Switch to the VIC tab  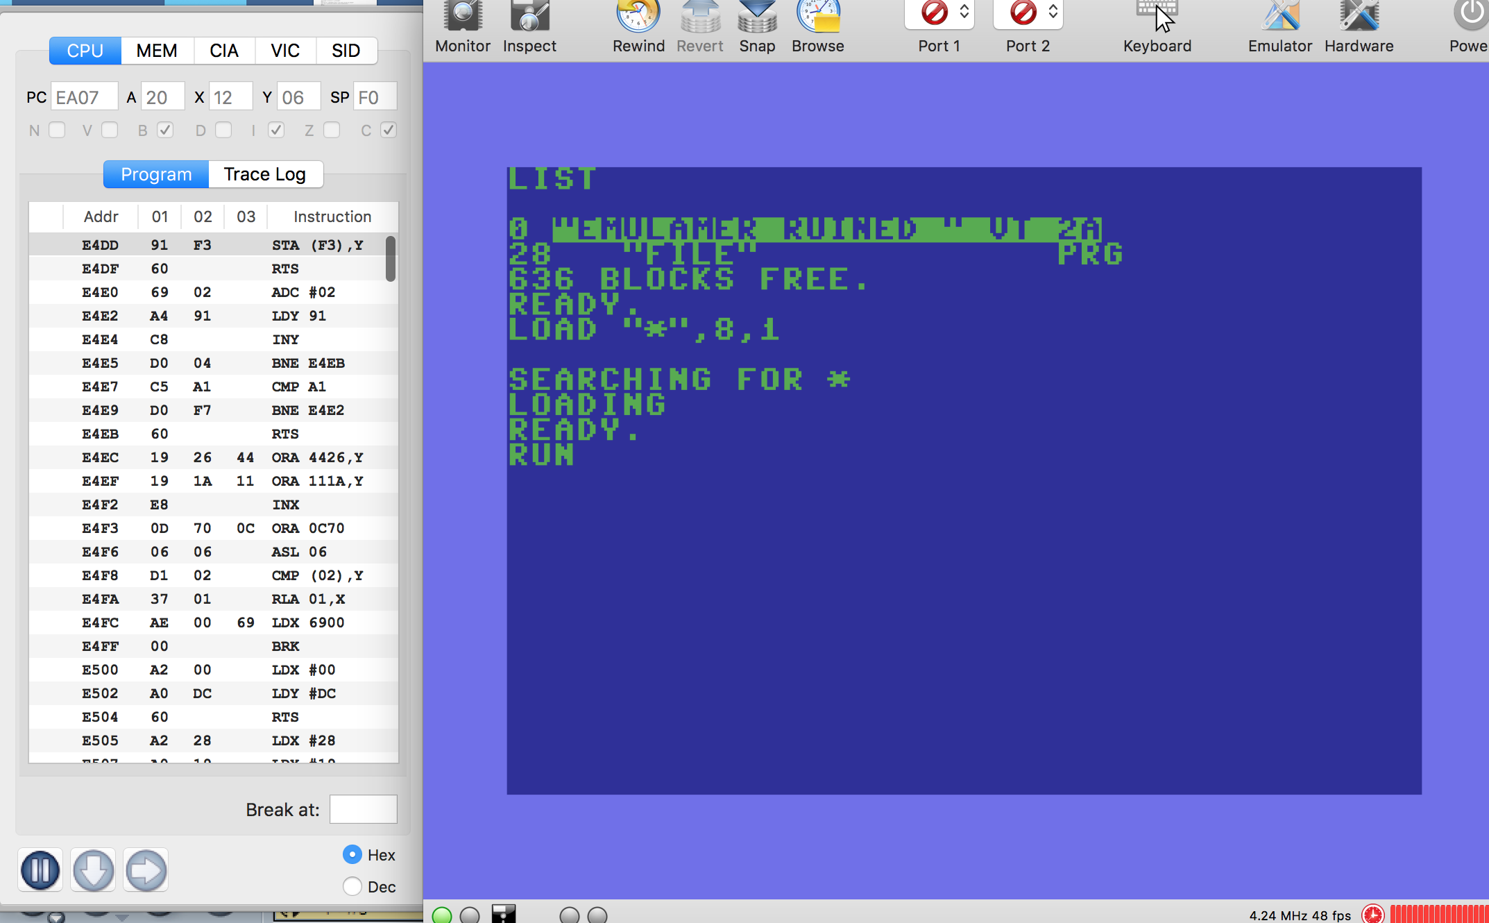click(285, 51)
